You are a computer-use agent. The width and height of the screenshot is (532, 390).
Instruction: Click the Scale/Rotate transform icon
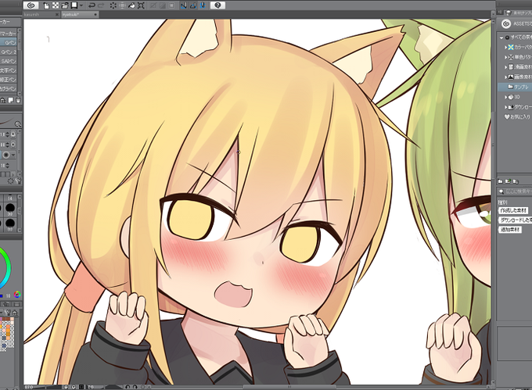[141, 5]
